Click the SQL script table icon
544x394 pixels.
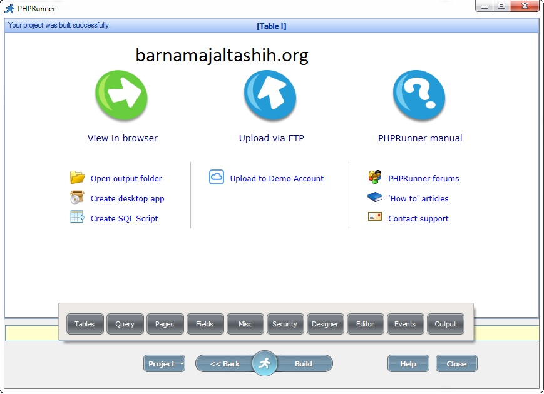click(x=77, y=217)
